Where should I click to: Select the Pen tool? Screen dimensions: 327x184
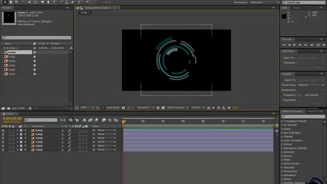49,2
